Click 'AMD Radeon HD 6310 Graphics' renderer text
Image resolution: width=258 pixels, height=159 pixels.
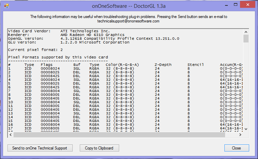pos(92,35)
